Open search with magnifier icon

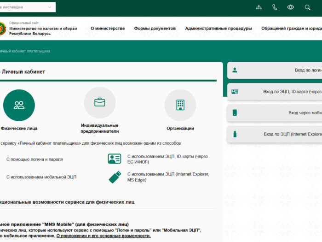[x=307, y=7]
